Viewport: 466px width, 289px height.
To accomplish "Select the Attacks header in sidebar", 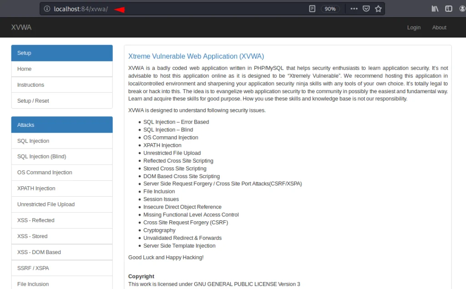I will (x=62, y=125).
